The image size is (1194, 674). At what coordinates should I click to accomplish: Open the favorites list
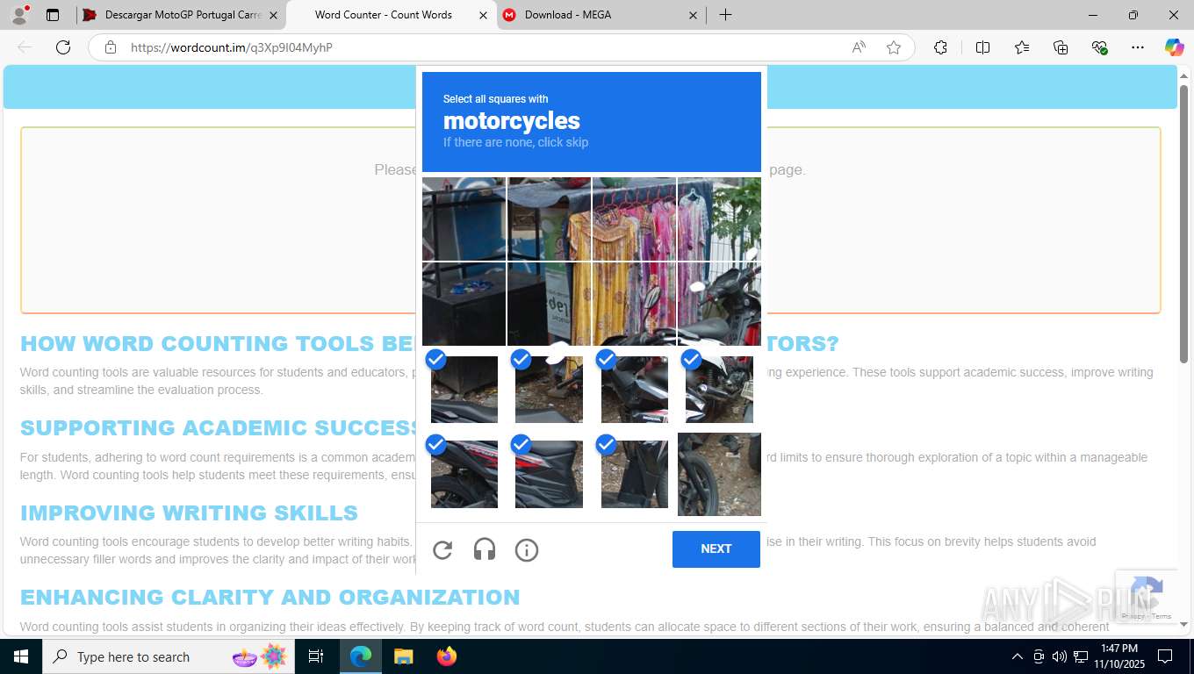(1022, 47)
